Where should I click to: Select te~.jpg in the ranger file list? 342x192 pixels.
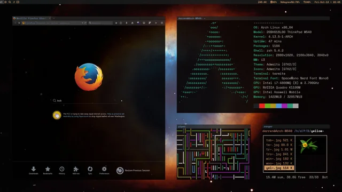(279, 145)
